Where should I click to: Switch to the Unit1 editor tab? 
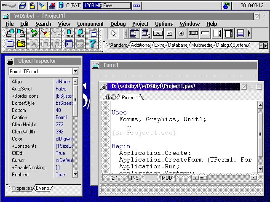click(x=111, y=98)
